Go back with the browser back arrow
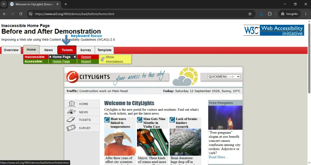The image size is (311, 165). (4, 14)
